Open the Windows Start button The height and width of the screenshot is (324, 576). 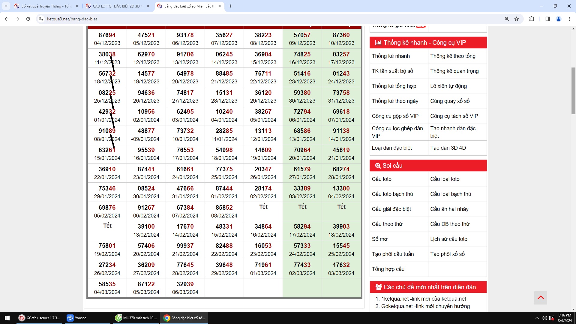(x=7, y=318)
